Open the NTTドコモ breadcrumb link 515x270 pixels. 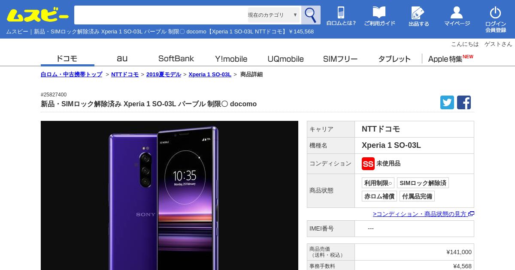pyautogui.click(x=125, y=74)
